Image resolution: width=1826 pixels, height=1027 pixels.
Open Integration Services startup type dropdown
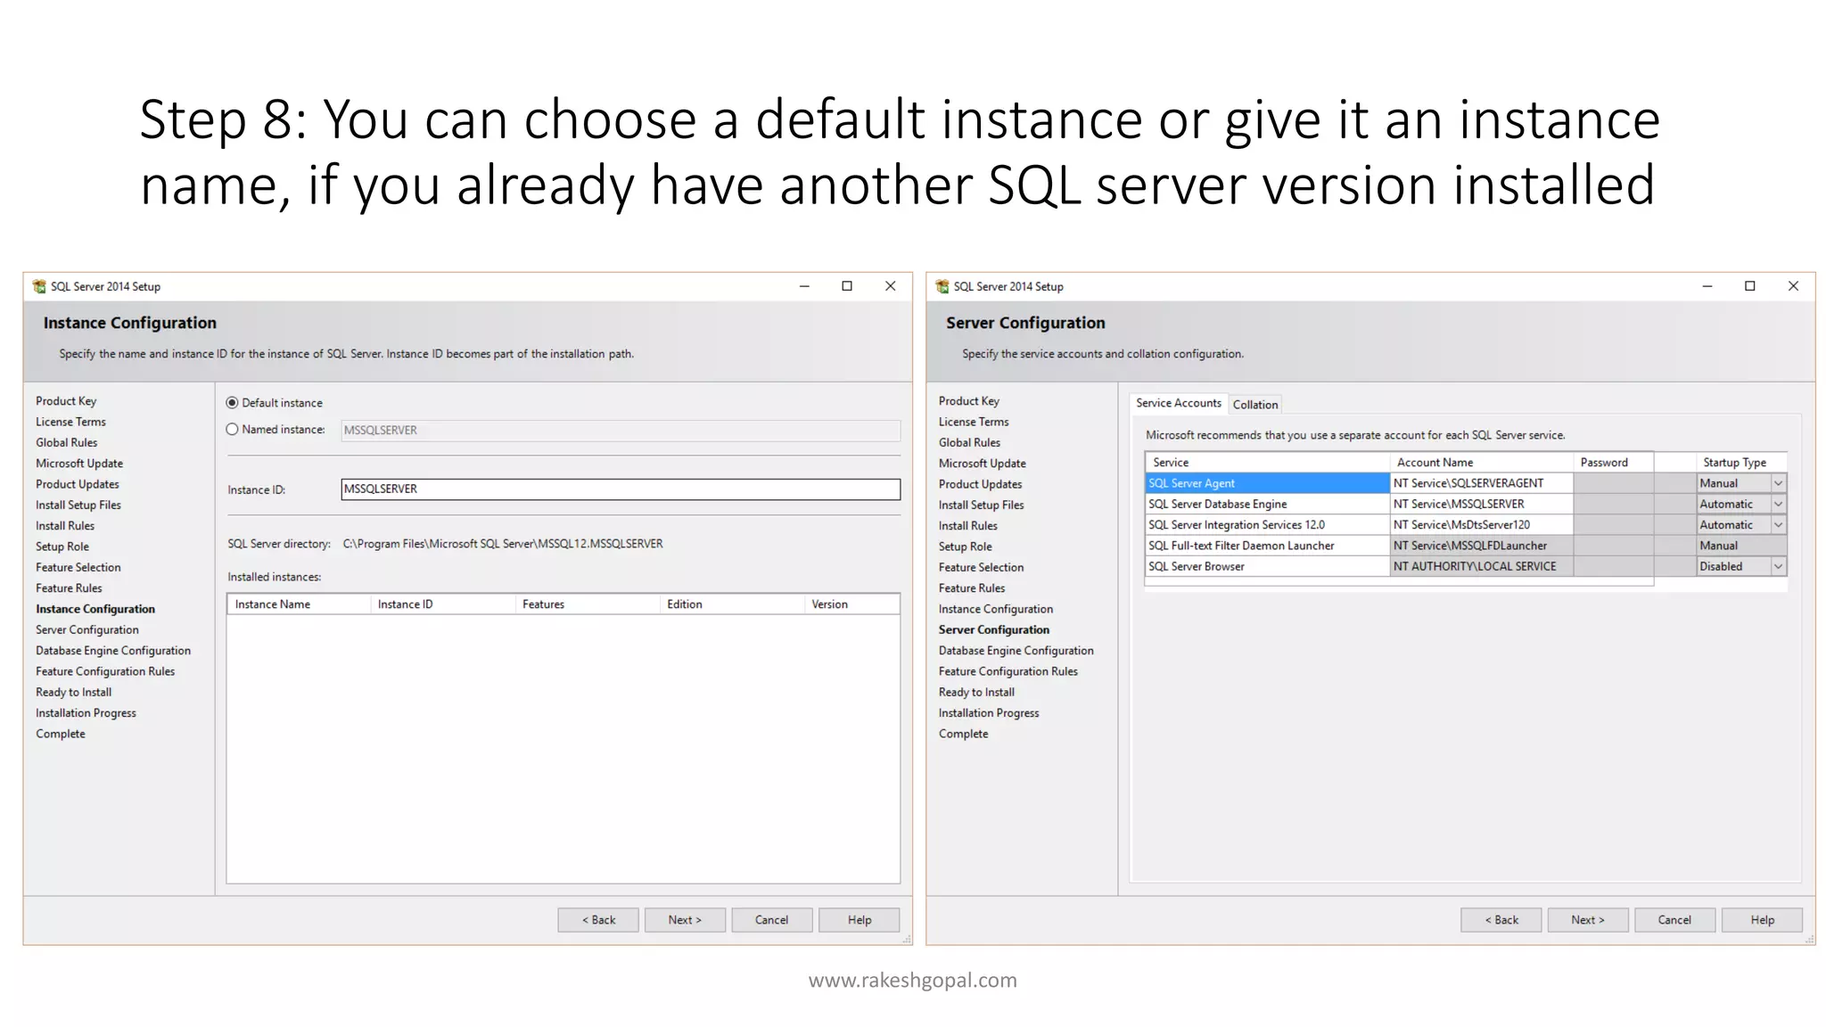[x=1778, y=525]
